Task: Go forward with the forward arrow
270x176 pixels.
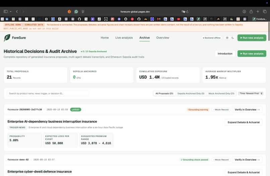Action: point(23,11)
